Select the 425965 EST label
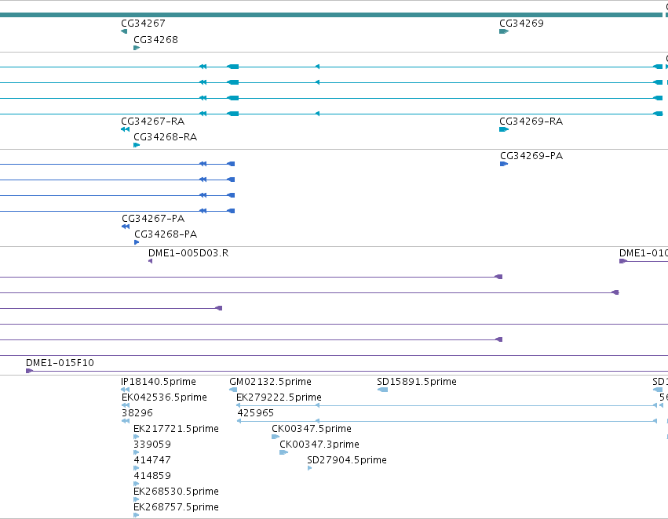Screen dimensions: 668x519 coord(256,413)
